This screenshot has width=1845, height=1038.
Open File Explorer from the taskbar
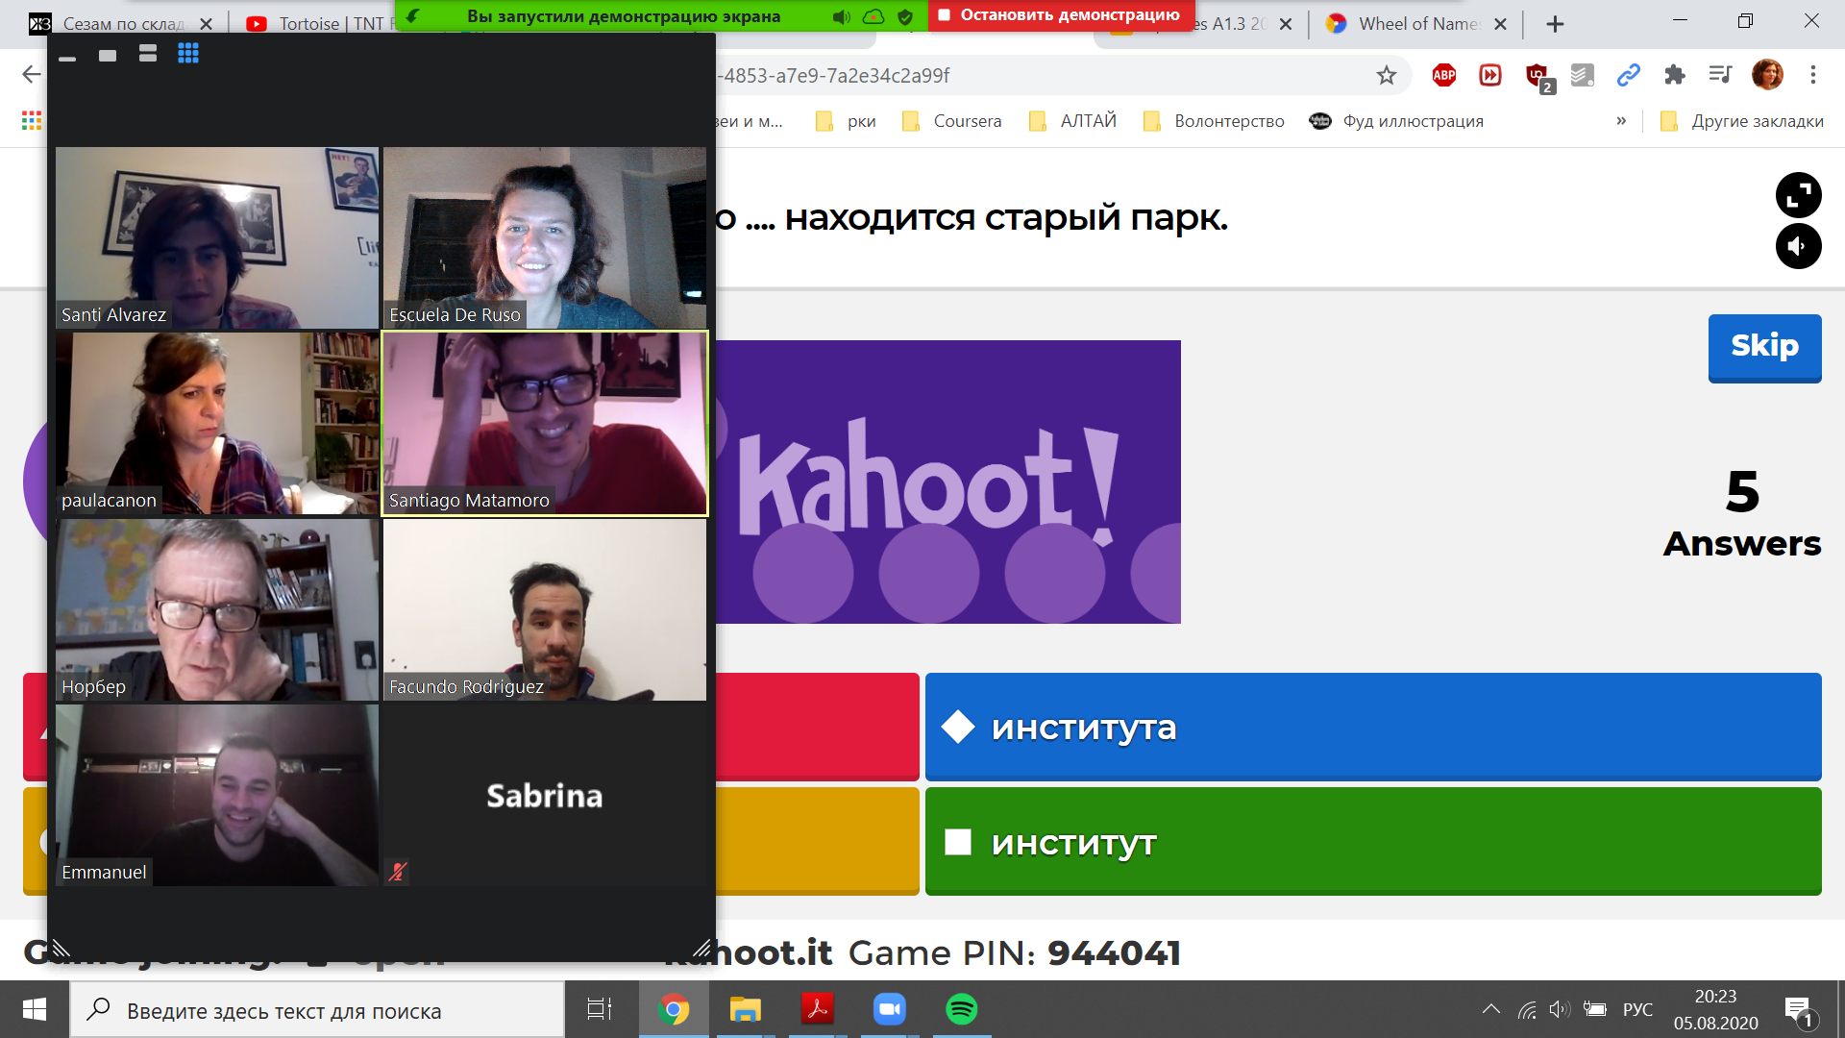pyautogui.click(x=745, y=1009)
